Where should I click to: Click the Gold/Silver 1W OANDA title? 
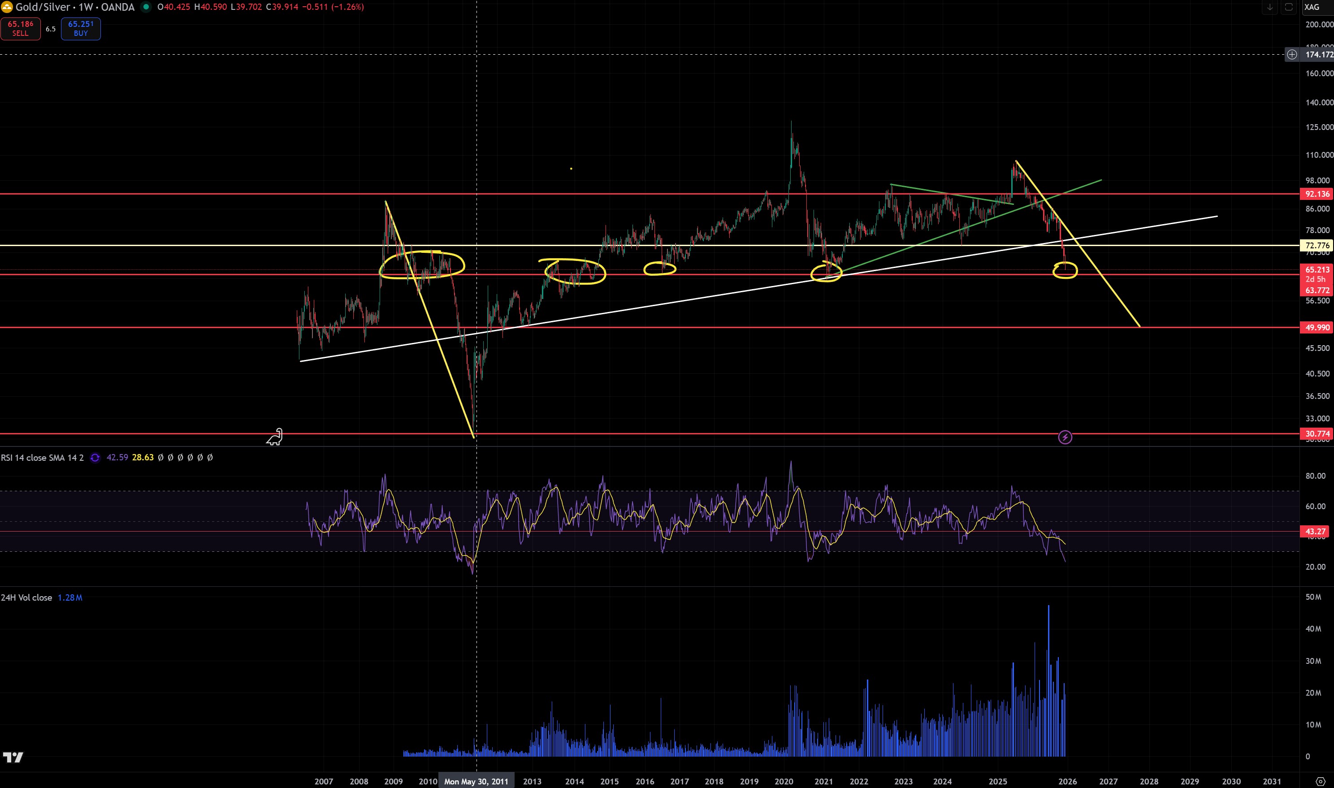click(74, 7)
